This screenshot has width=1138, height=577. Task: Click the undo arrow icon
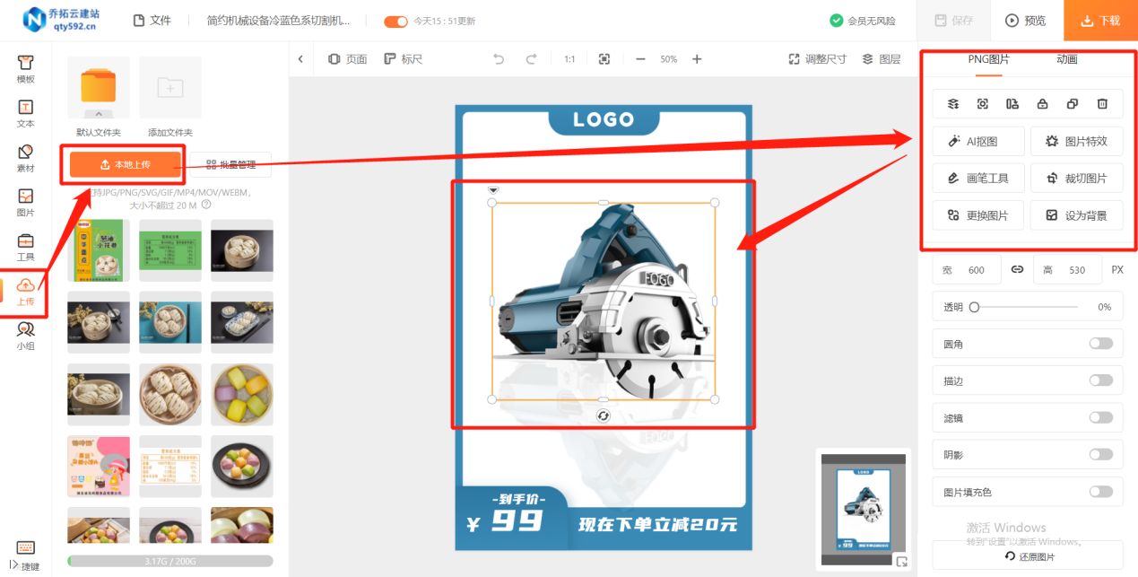click(x=499, y=58)
